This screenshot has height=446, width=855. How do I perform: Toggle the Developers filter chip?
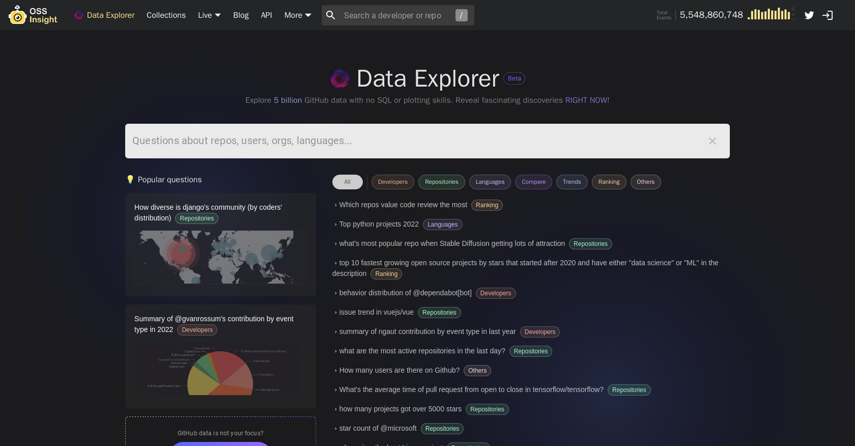click(x=392, y=181)
